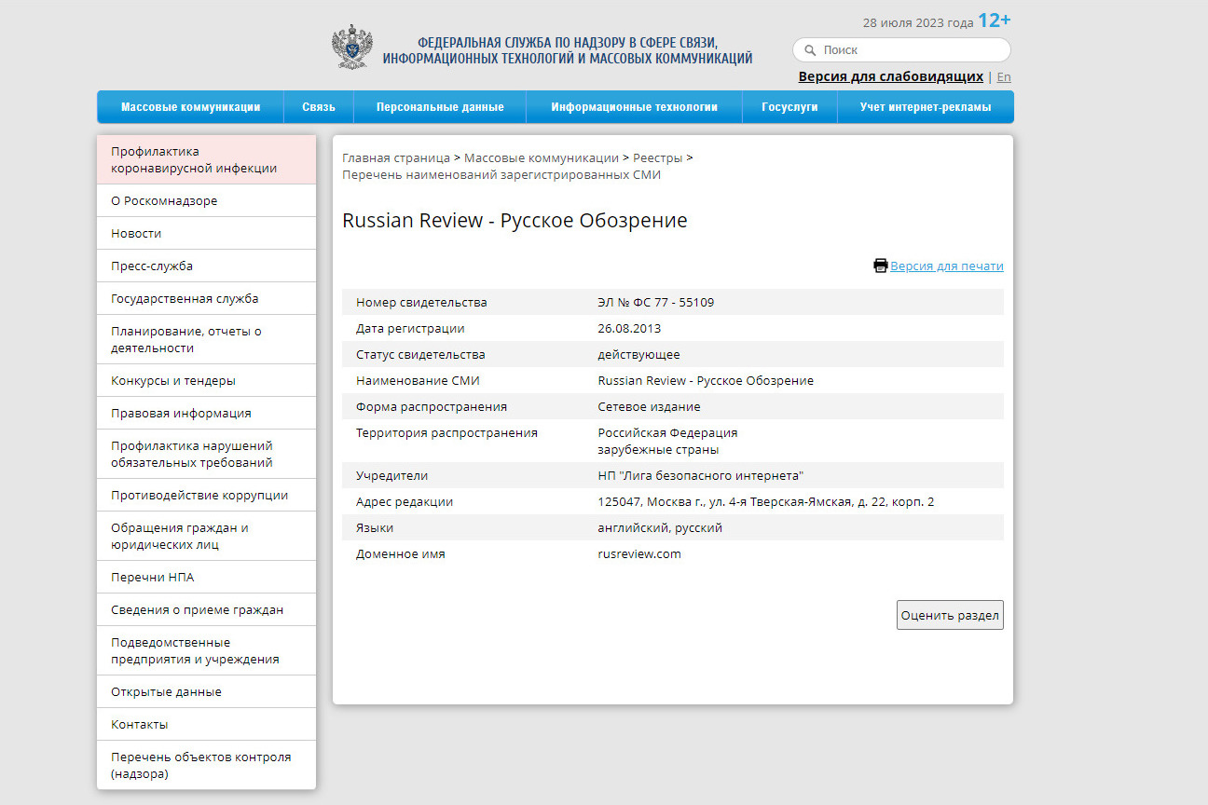The image size is (1208, 805).
Task: Open Конкурсы и тендеры in sidebar
Action: click(206, 380)
